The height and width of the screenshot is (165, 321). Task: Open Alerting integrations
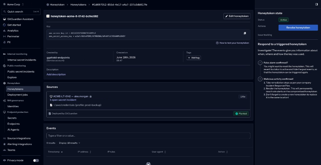pyautogui.click(x=19, y=144)
